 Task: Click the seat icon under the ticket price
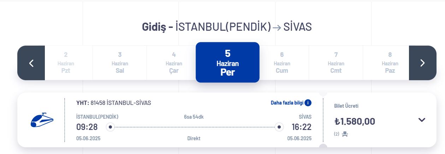tap(345, 134)
